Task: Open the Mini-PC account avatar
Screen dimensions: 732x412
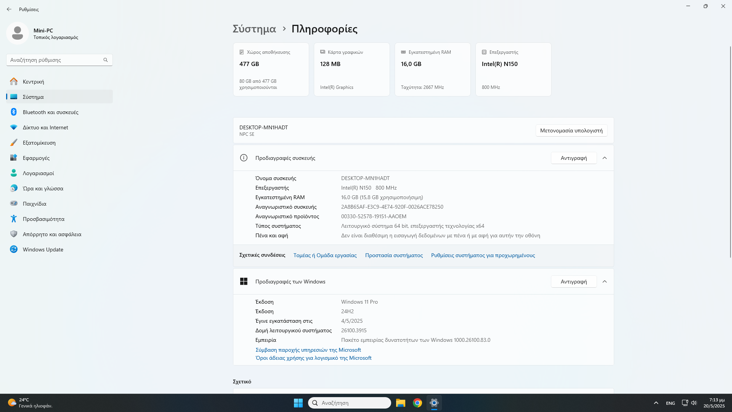Action: pos(17,33)
